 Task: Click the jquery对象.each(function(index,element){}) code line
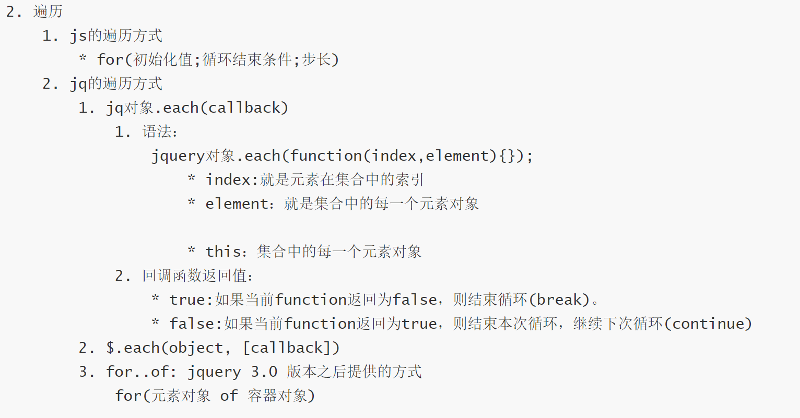tap(342, 156)
